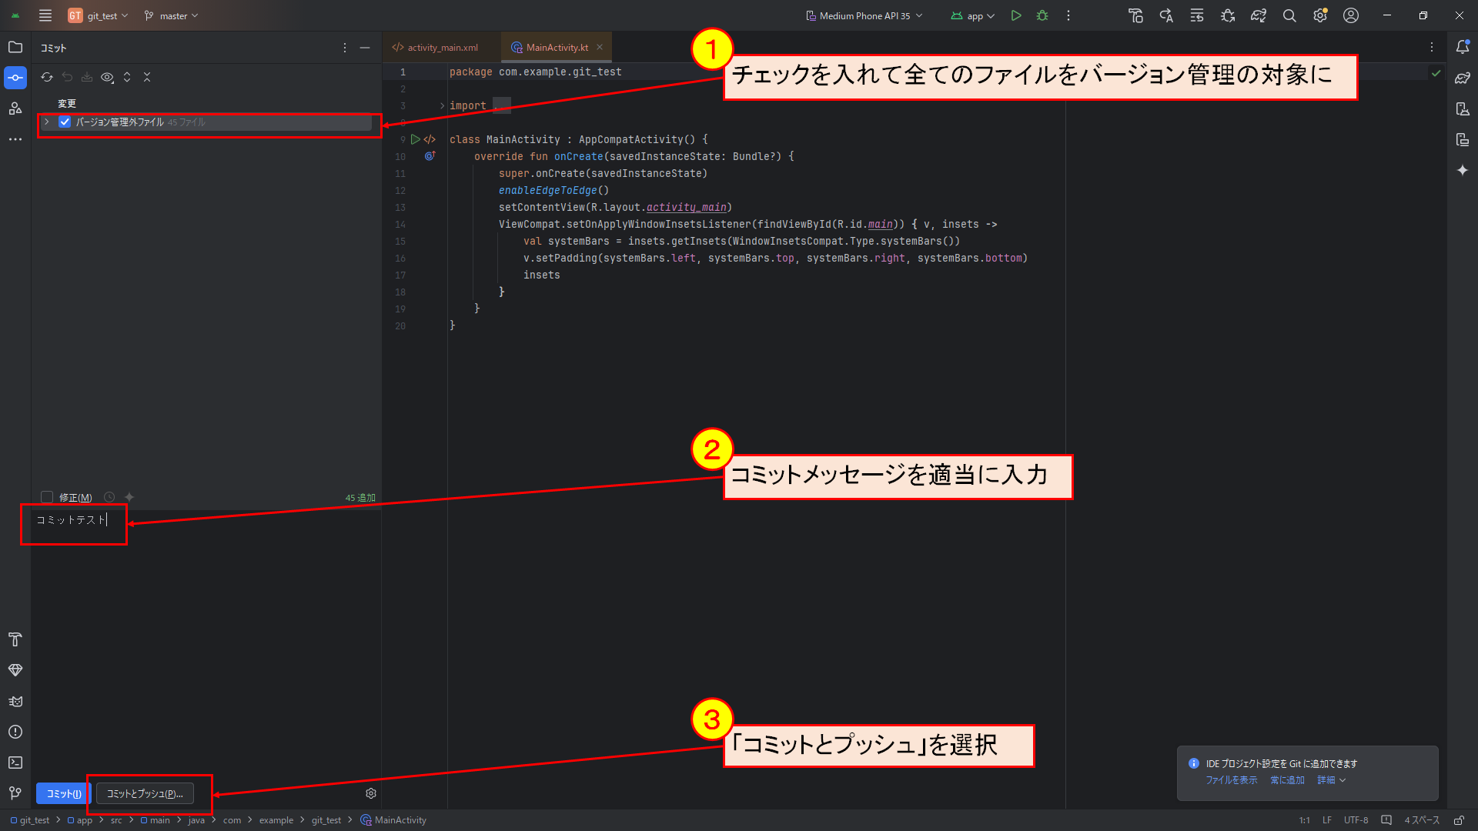This screenshot has width=1478, height=831.
Task: Close the MainActivity.kt tab
Action: 600,47
